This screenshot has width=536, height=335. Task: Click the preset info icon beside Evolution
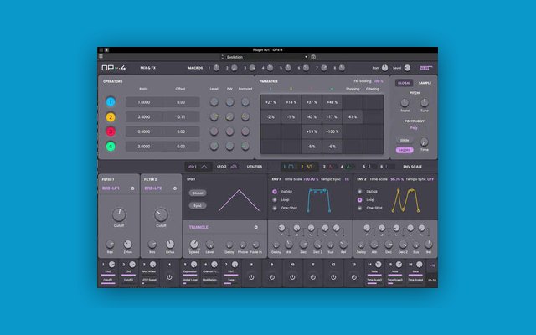click(313, 57)
